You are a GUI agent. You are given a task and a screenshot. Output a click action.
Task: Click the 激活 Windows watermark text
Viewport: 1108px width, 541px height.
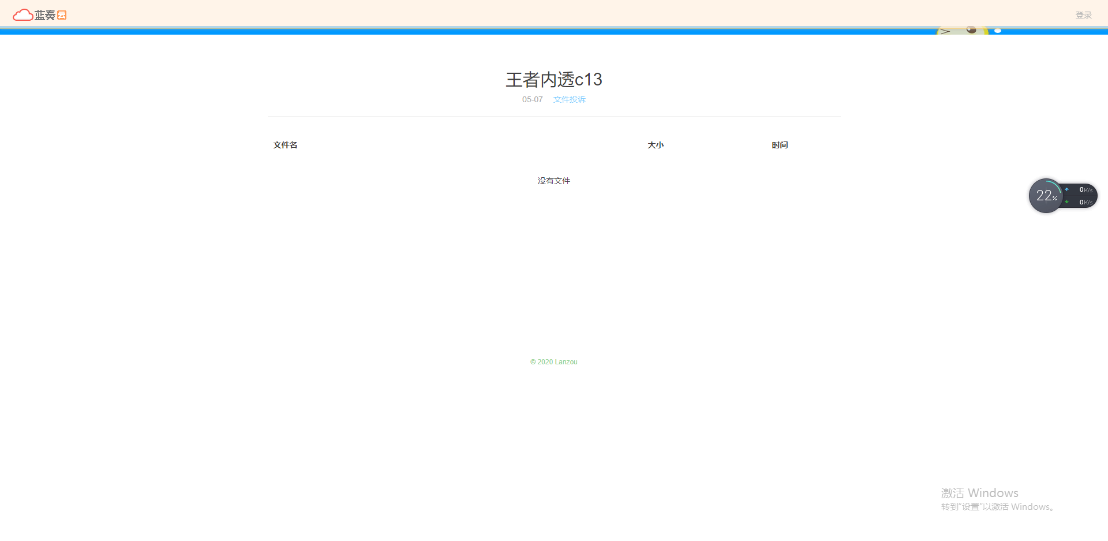click(979, 493)
